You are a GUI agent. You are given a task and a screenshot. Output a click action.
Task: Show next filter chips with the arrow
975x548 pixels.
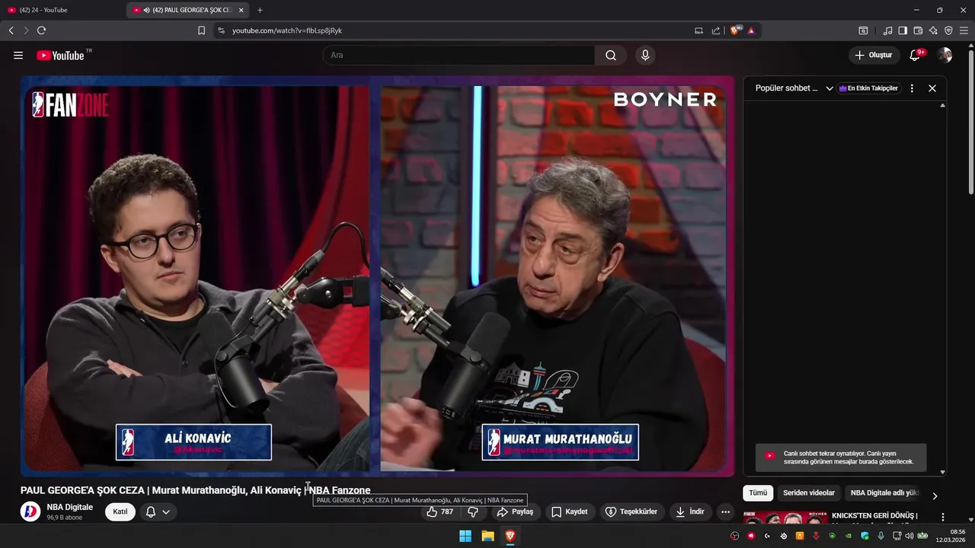pyautogui.click(x=935, y=495)
